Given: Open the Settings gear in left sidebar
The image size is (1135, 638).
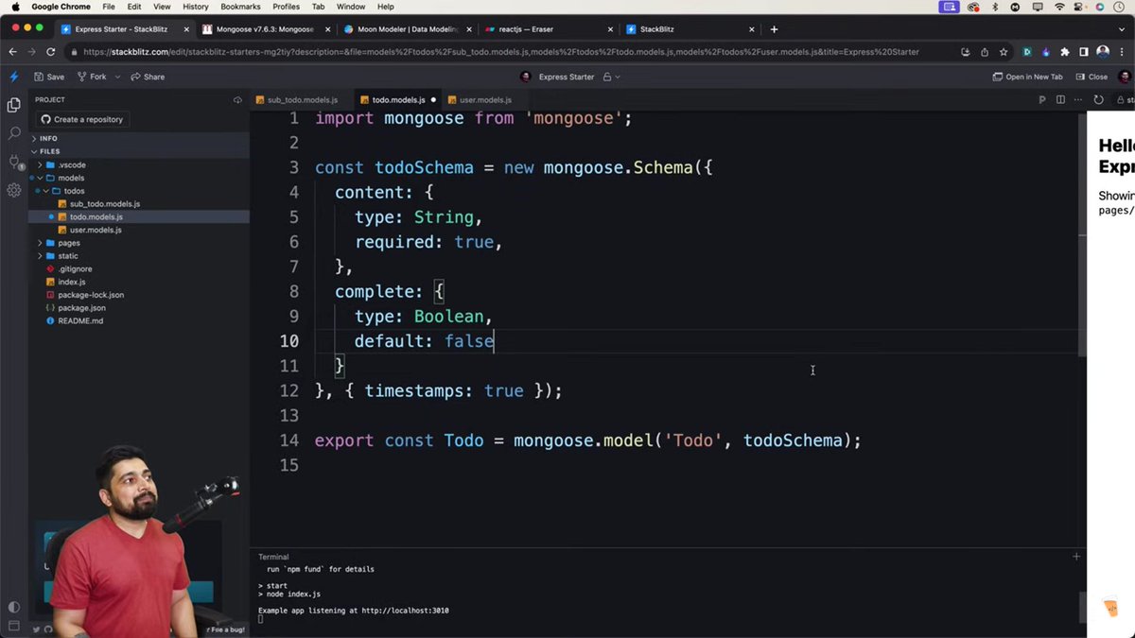Looking at the screenshot, I should [x=13, y=190].
